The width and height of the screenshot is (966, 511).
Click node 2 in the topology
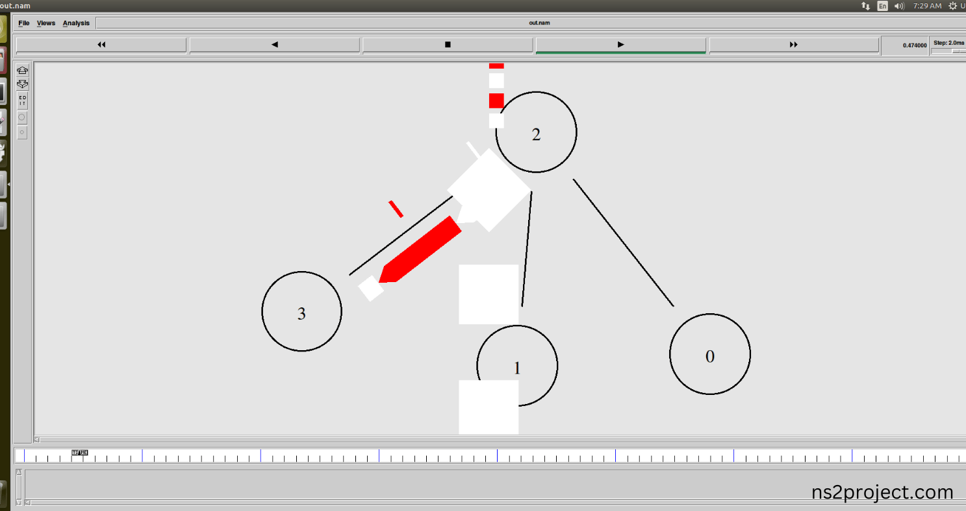pos(536,132)
